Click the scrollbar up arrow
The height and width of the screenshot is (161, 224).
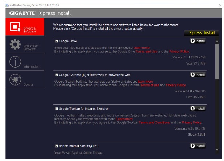point(217,41)
